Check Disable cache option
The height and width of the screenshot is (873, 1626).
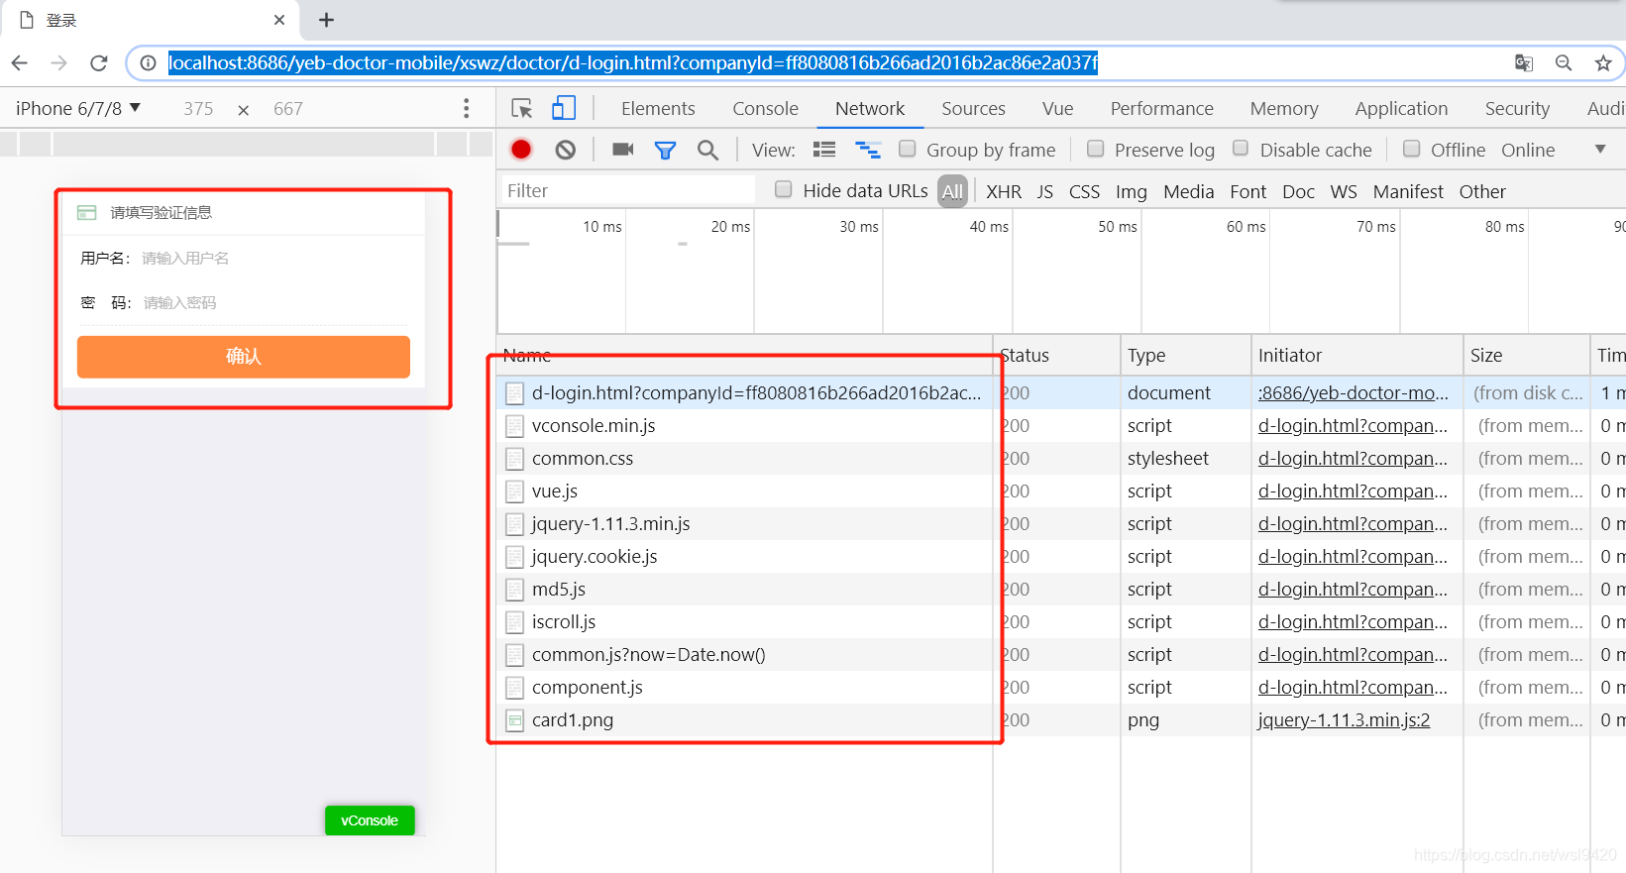click(x=1241, y=149)
